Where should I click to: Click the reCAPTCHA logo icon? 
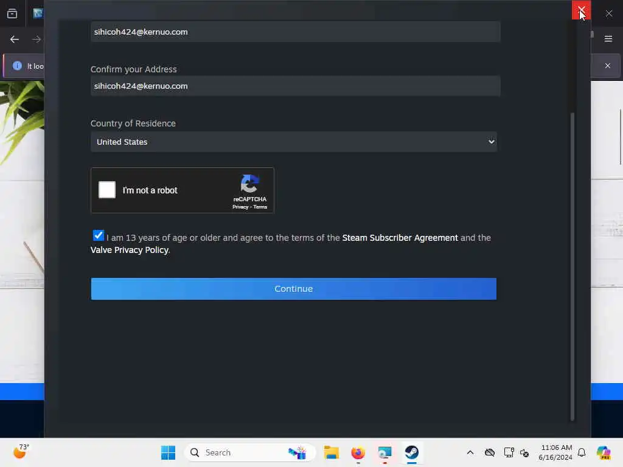(250, 184)
